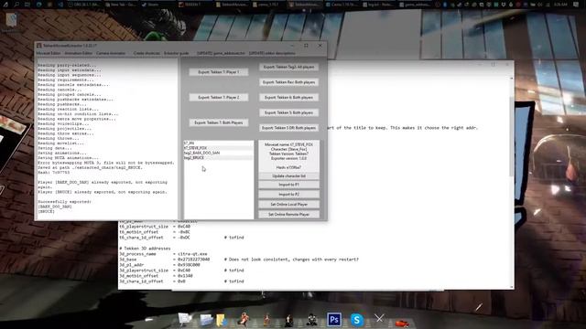
Task: Click Export Tekken 7: Both Players
Action: coord(219,122)
